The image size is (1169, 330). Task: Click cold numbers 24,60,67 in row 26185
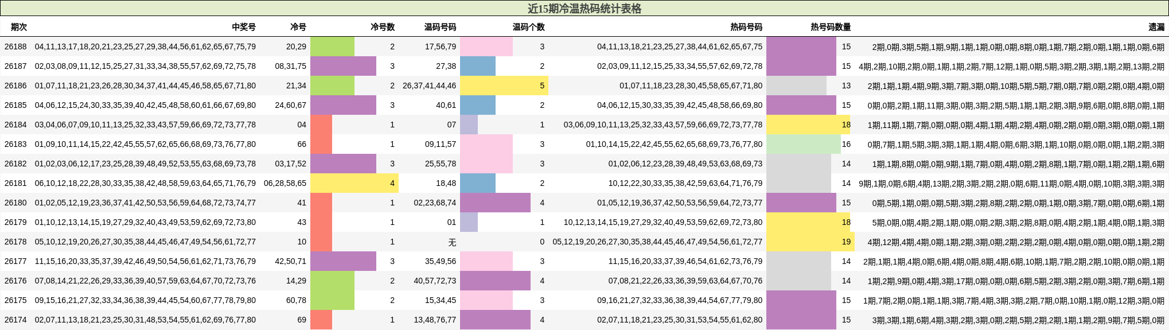[291, 105]
